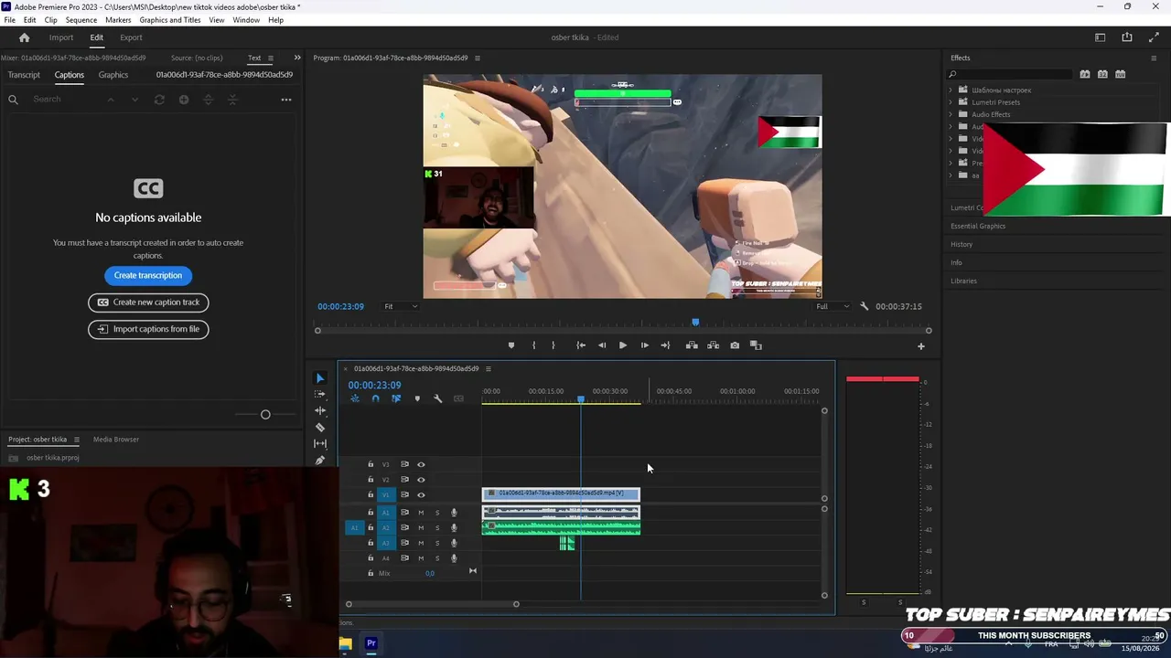Click the Program Monitor blue playhead
1171x658 pixels.
tap(695, 323)
